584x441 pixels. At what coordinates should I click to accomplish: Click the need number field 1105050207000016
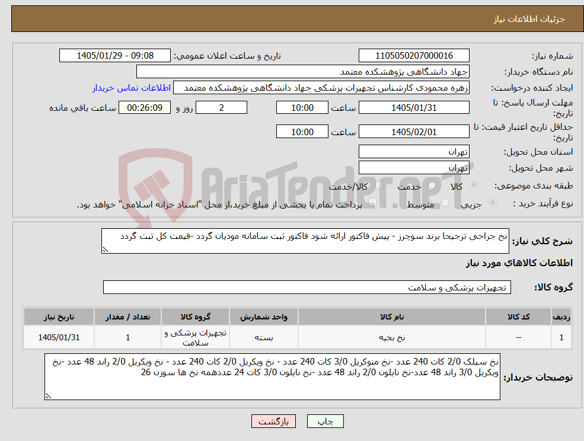[x=414, y=56]
